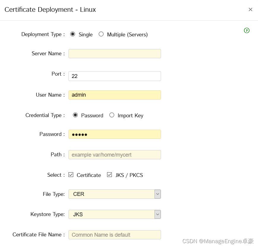Click the 'Keystore Type:' label
Screen dimensions: 258x247
click(x=47, y=214)
